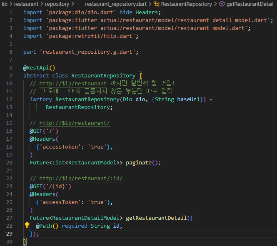Follow the http://$ip/restaurant/ link on line 15
The image size is (277, 246).
75,123
